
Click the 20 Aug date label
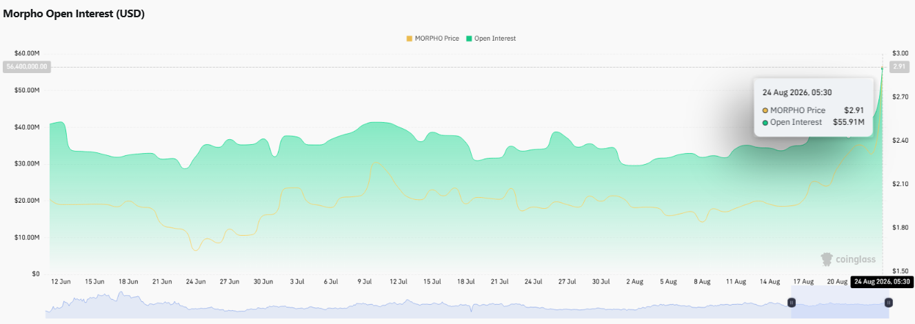837,281
